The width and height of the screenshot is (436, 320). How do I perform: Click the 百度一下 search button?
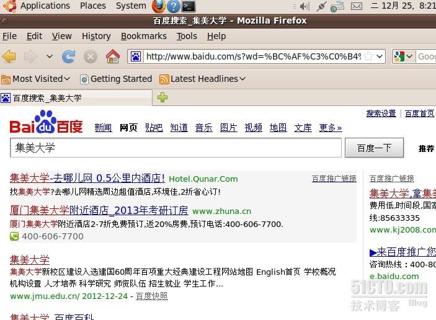374,148
